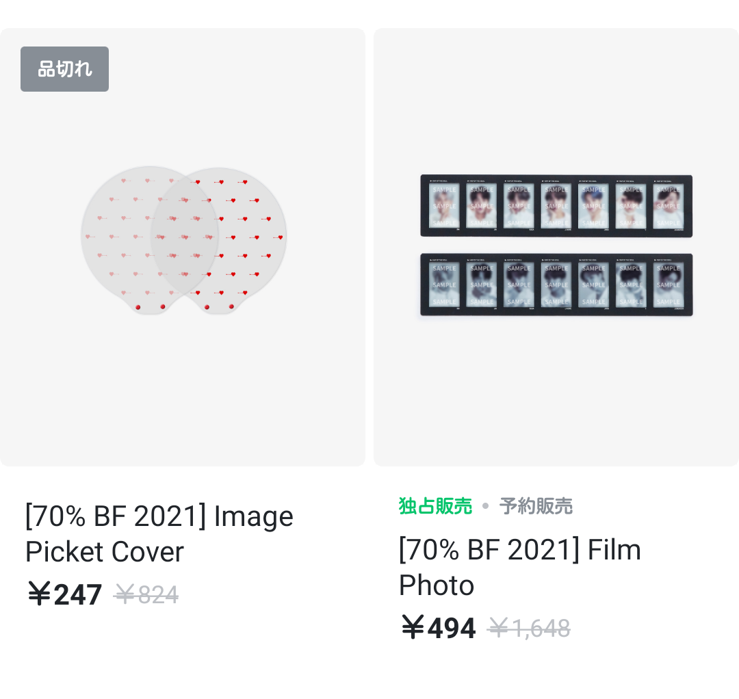
Task: Click the ¥247 sale price
Action: tap(65, 594)
